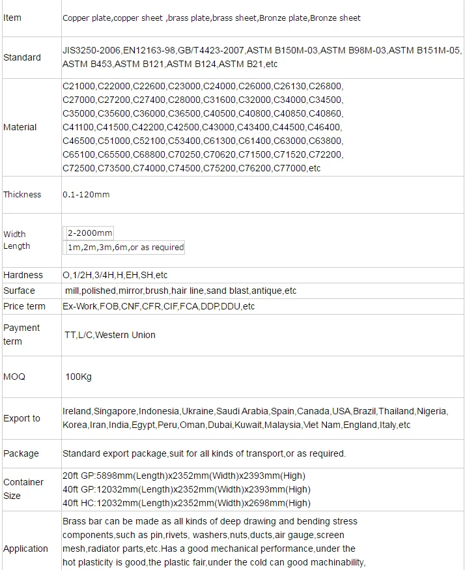
Task: Click the 1m,2m,3m,6m length cell
Action: tap(126, 247)
